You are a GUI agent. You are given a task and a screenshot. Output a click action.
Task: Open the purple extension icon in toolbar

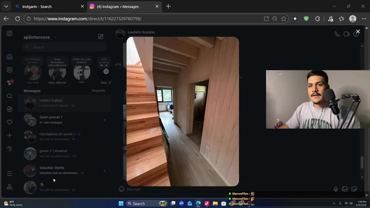[295, 19]
